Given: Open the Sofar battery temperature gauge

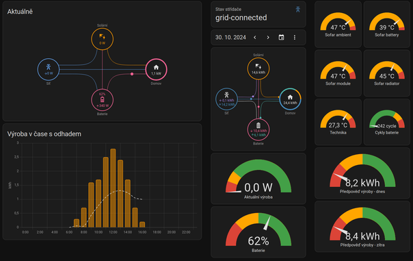Looking at the screenshot, I should pyautogui.click(x=386, y=24).
